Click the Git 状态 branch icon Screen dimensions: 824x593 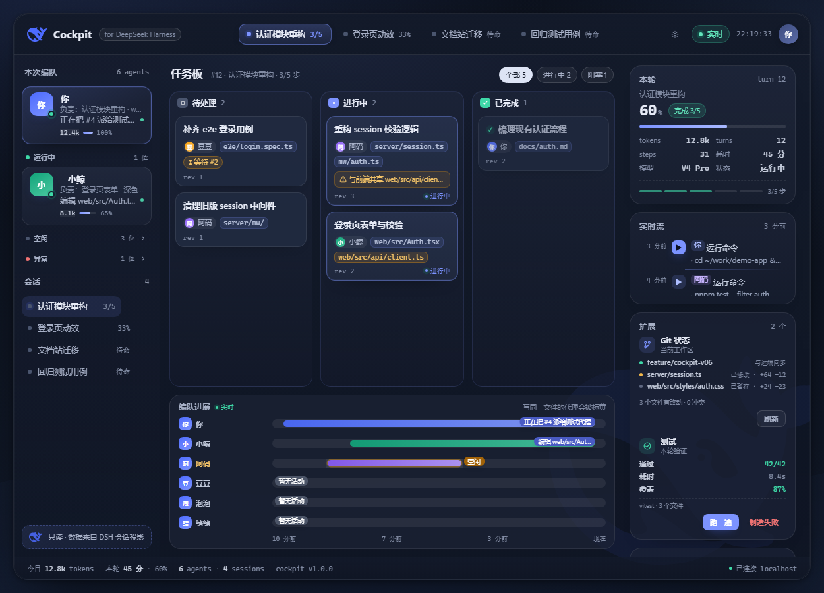(x=647, y=345)
